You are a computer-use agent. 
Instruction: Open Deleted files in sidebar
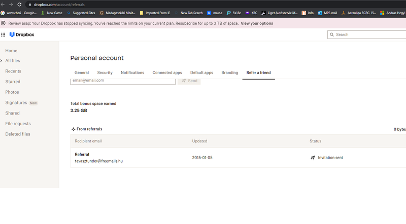(x=18, y=134)
